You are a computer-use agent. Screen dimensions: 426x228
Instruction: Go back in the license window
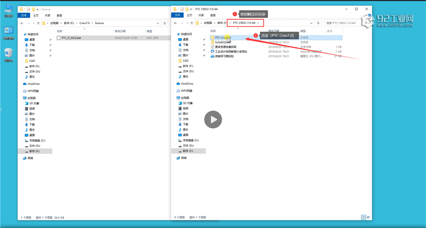[22, 23]
